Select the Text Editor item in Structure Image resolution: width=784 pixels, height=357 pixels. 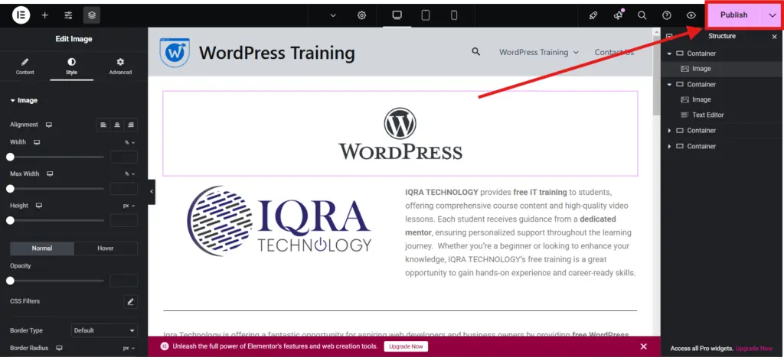pos(707,115)
